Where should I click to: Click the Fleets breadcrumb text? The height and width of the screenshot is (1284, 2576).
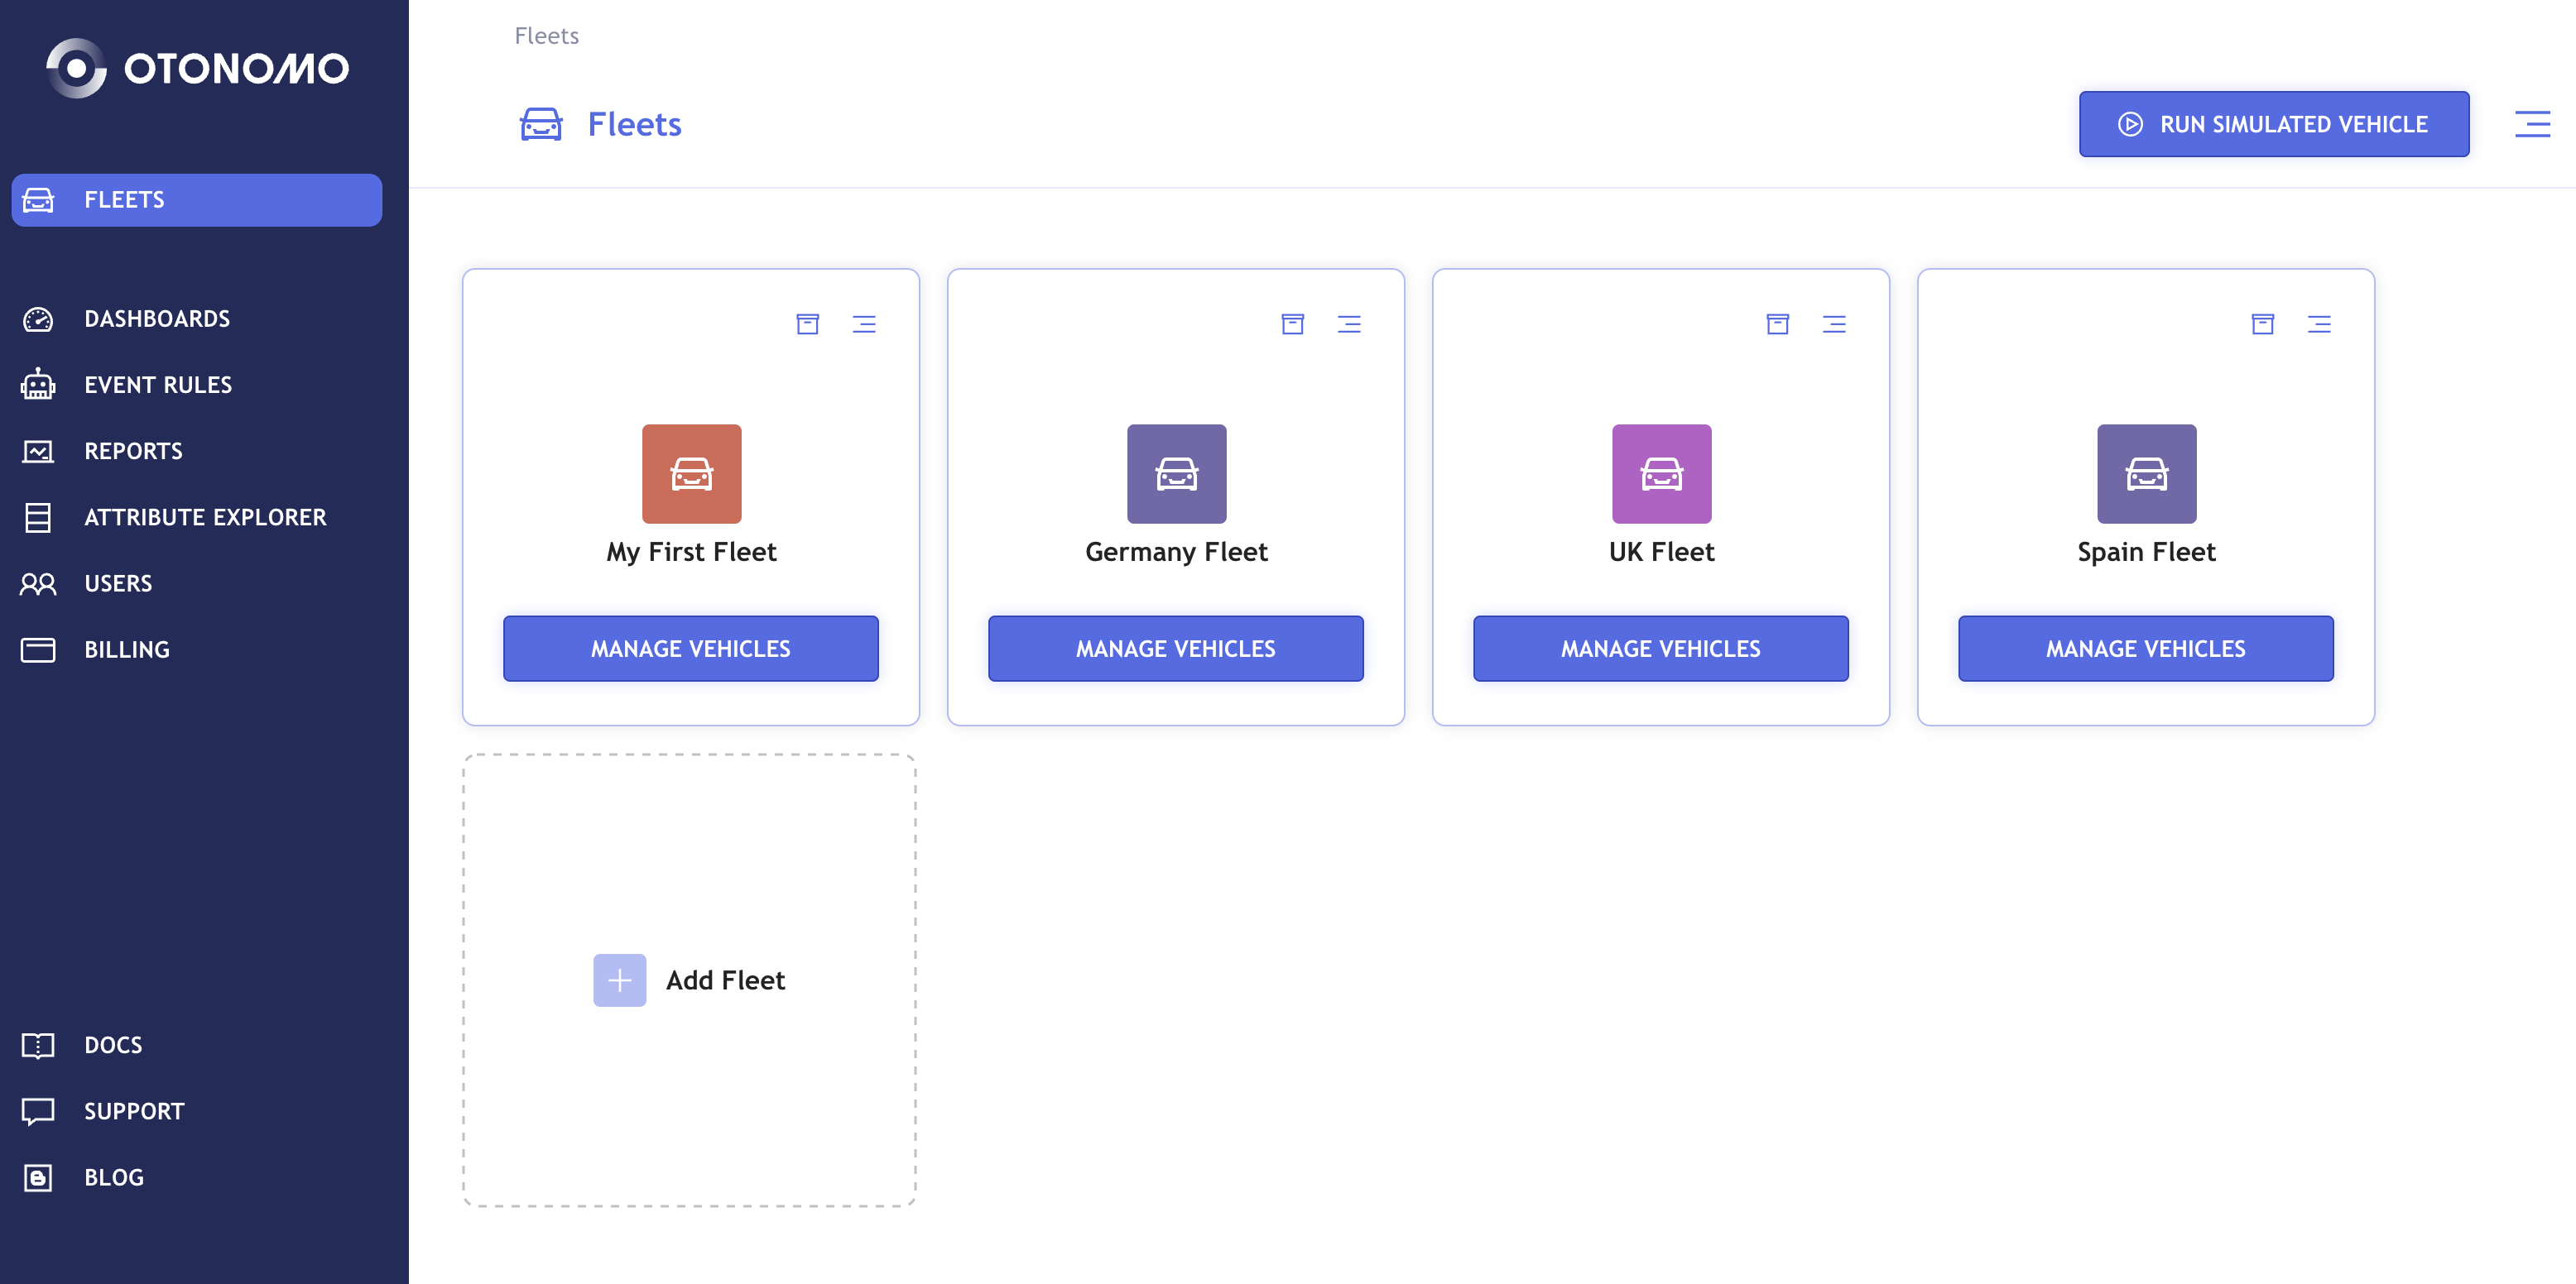pyautogui.click(x=546, y=36)
